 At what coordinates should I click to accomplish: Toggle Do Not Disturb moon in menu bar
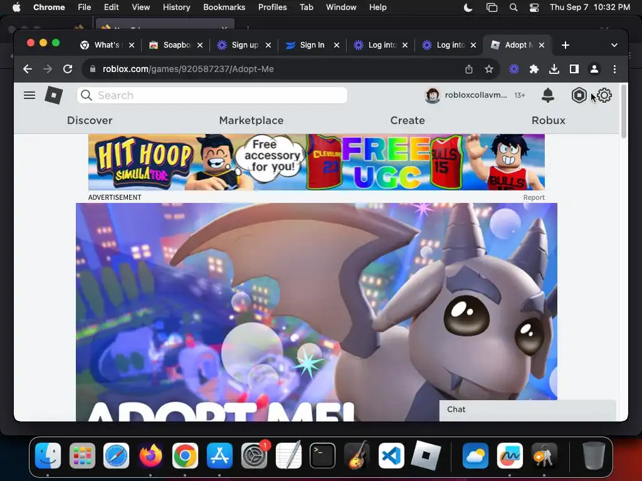pyautogui.click(x=468, y=8)
